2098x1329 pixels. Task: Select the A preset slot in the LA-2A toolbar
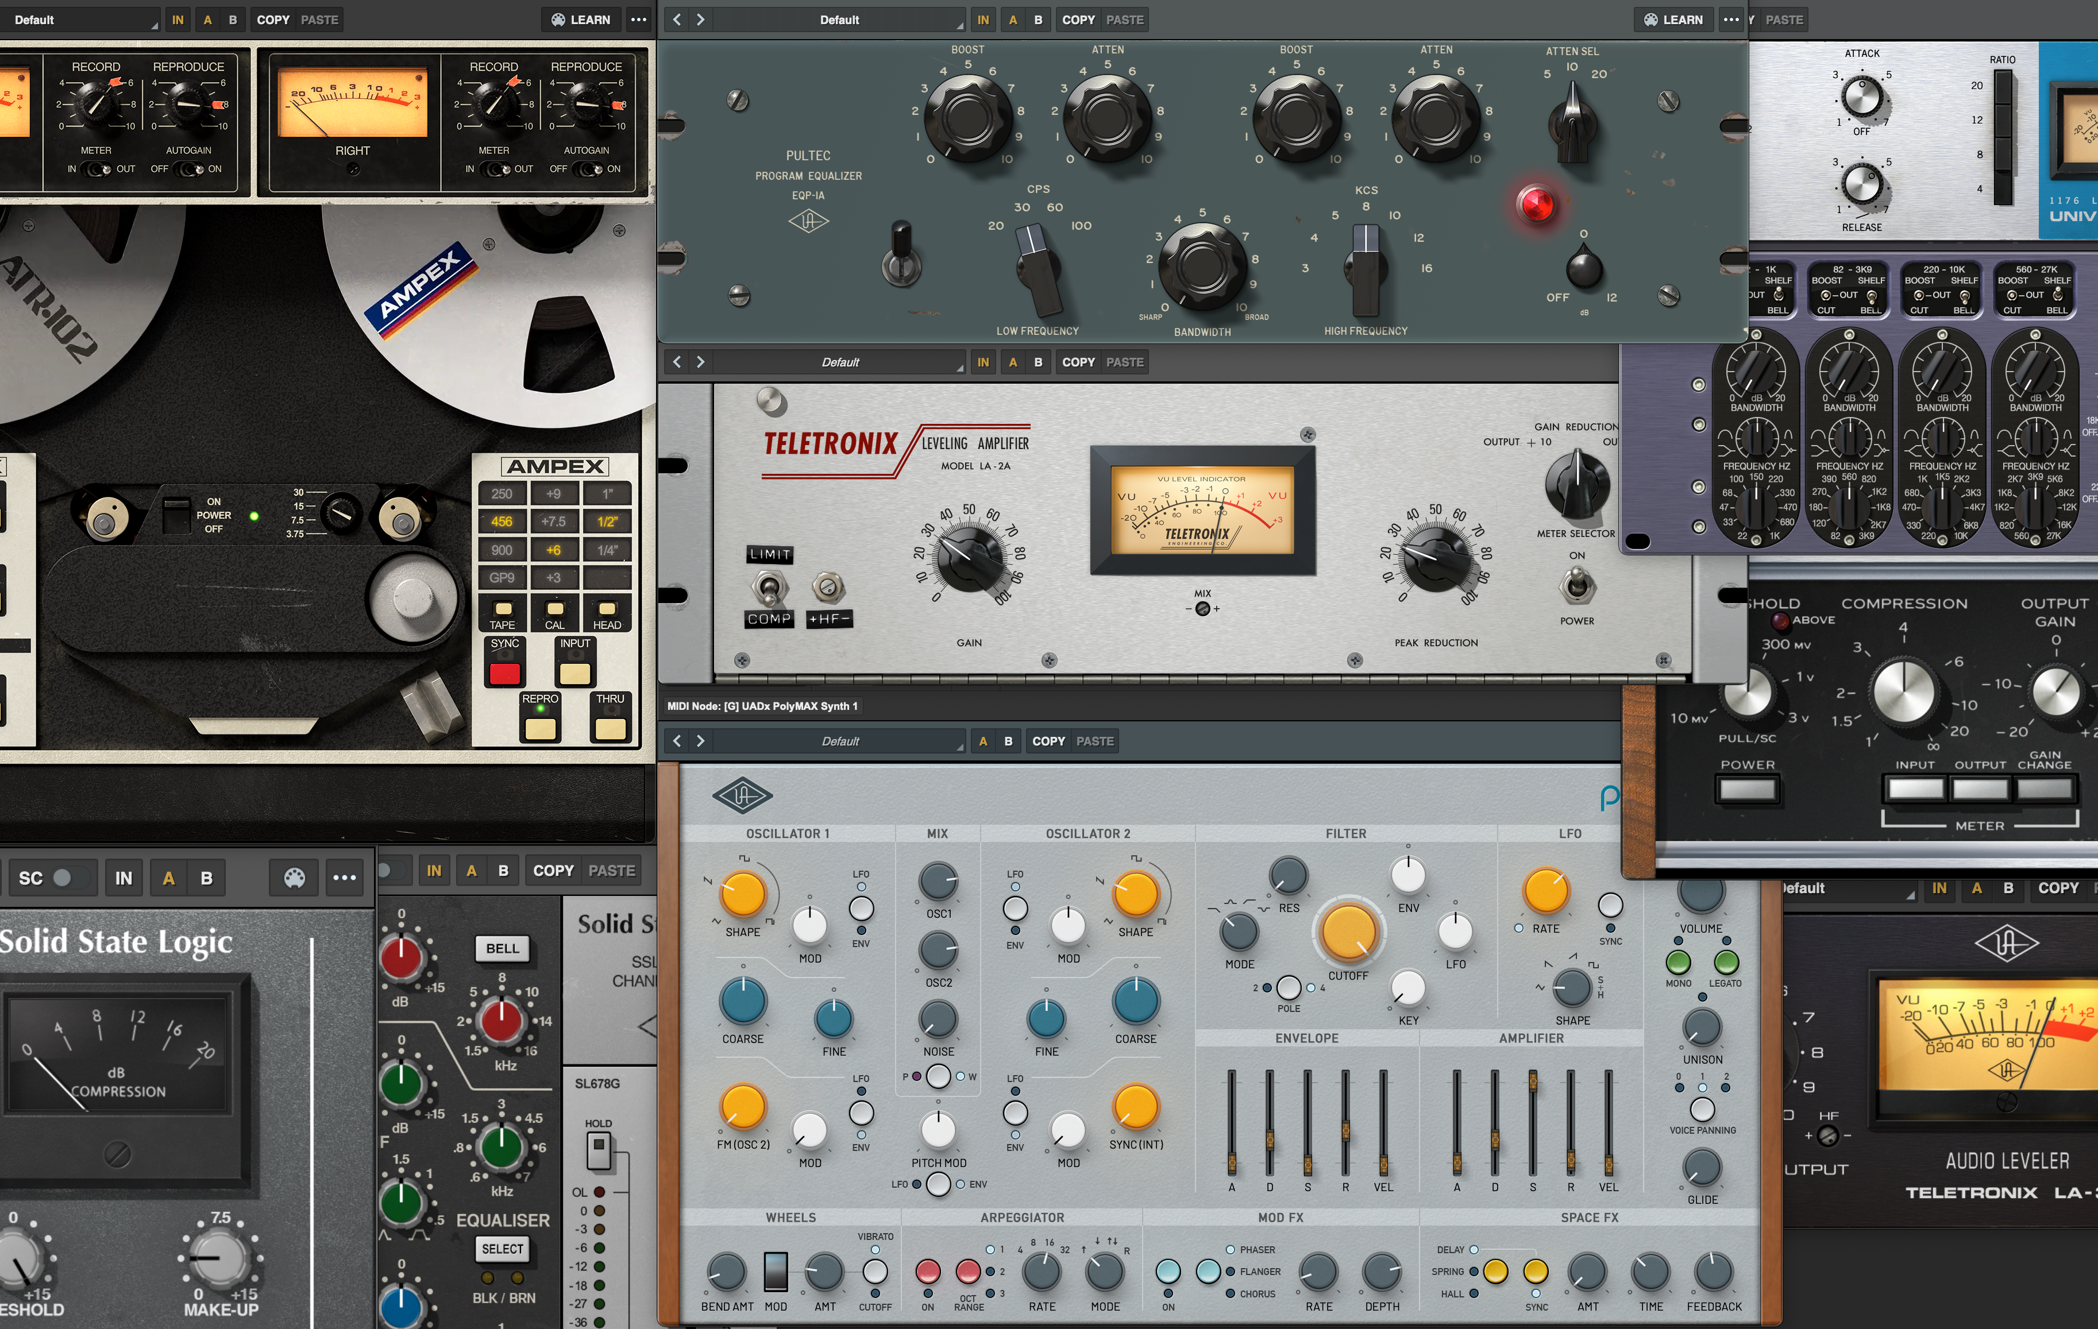(1012, 361)
